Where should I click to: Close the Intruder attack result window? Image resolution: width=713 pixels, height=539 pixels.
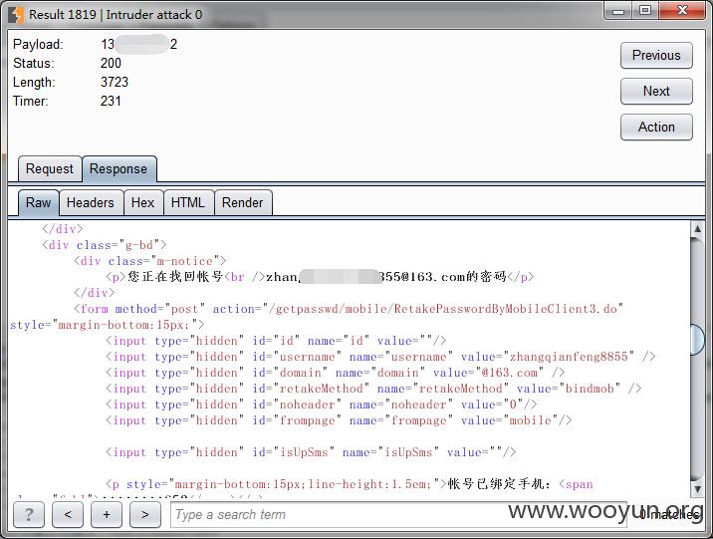tap(682, 11)
